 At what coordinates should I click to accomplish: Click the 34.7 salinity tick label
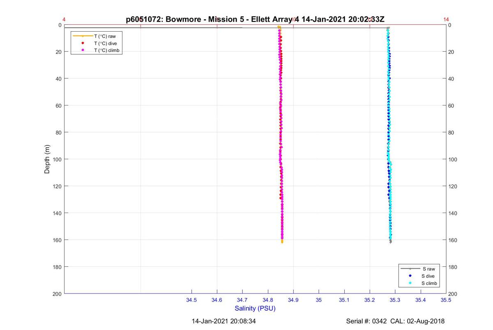point(242,300)
